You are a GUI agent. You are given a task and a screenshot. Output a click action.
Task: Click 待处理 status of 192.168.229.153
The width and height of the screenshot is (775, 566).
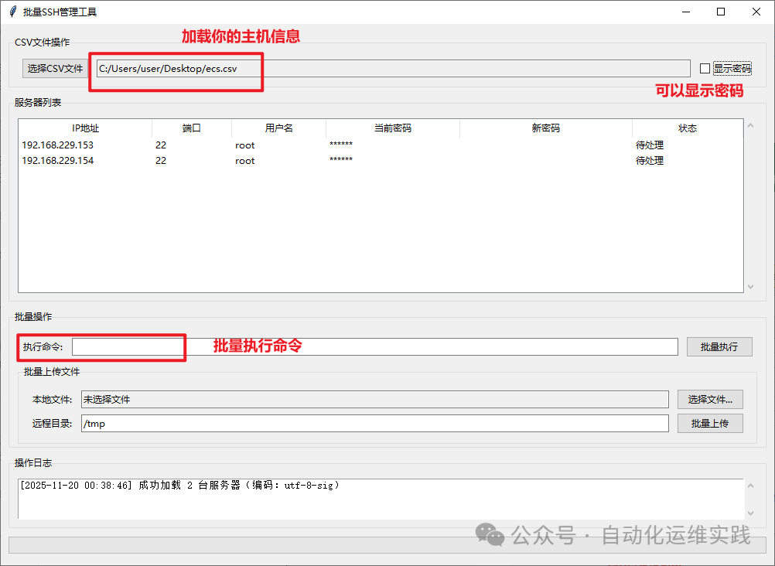pyautogui.click(x=650, y=145)
